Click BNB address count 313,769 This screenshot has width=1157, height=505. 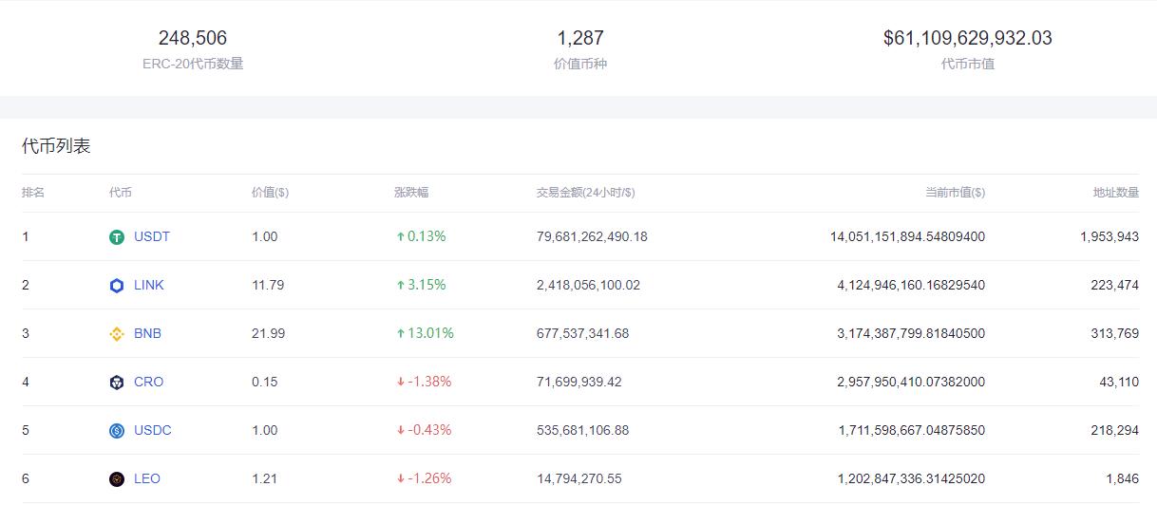coord(1115,333)
